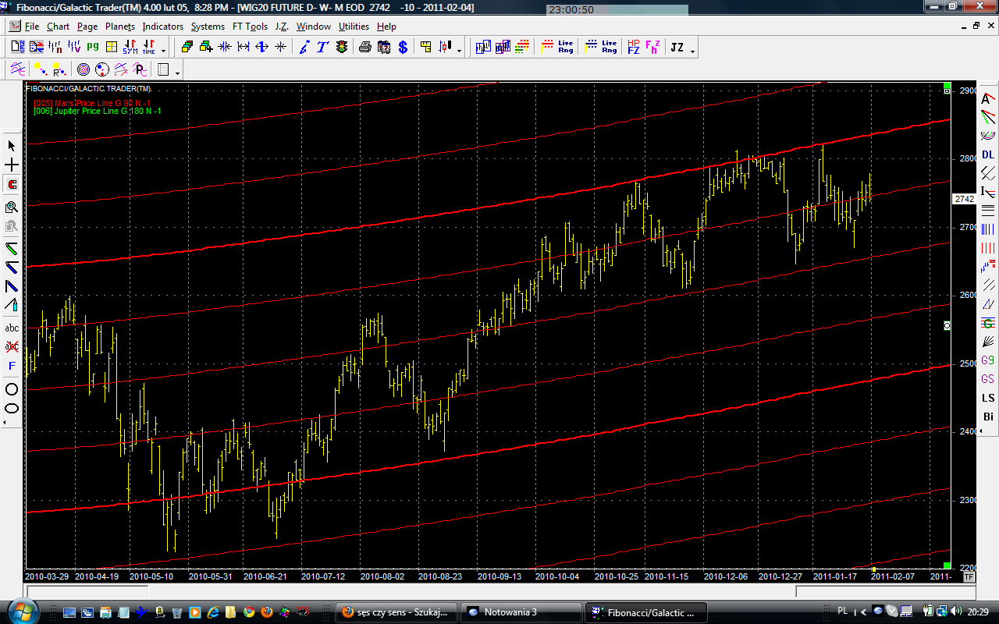Open the dropdown next to candlestick icon
999x624 pixels.
tap(459, 51)
